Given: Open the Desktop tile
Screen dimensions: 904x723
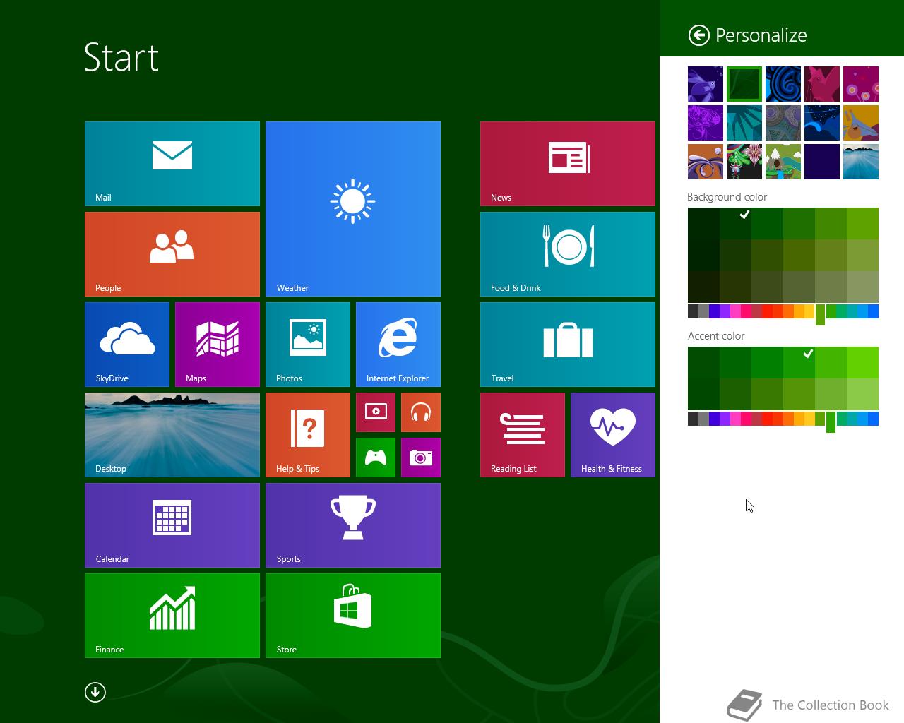Looking at the screenshot, I should (x=172, y=435).
